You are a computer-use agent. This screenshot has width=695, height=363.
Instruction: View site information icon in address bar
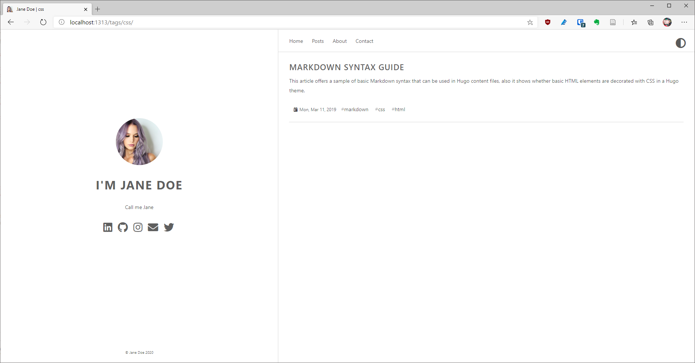point(62,22)
